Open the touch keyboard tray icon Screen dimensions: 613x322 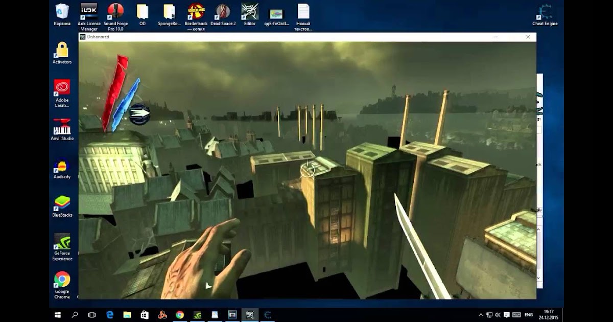516,315
